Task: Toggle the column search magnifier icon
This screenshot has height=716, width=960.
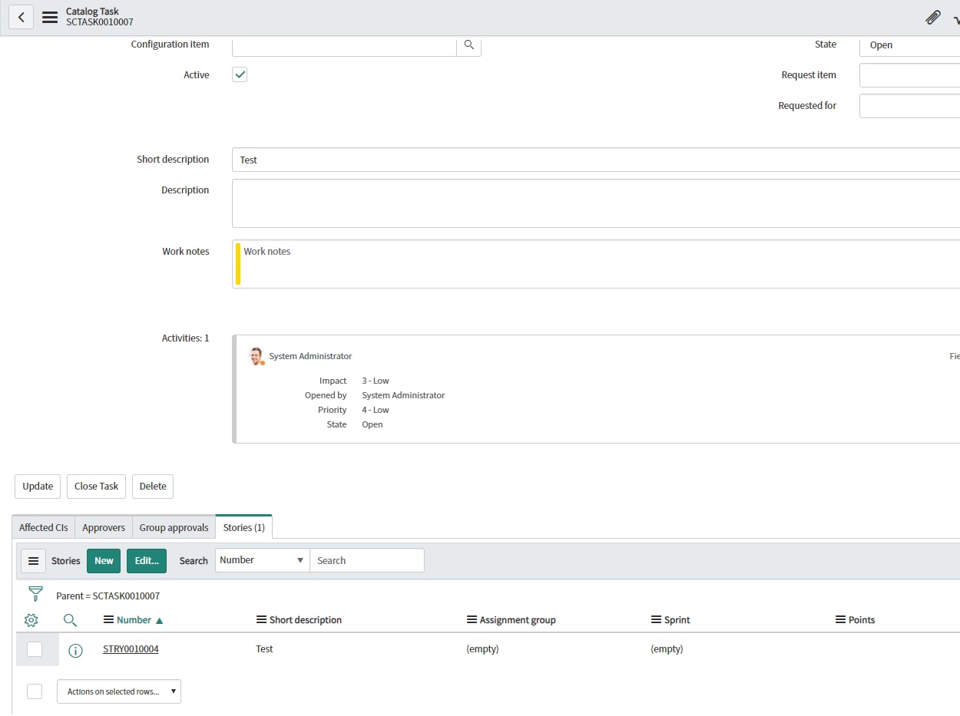Action: [70, 620]
